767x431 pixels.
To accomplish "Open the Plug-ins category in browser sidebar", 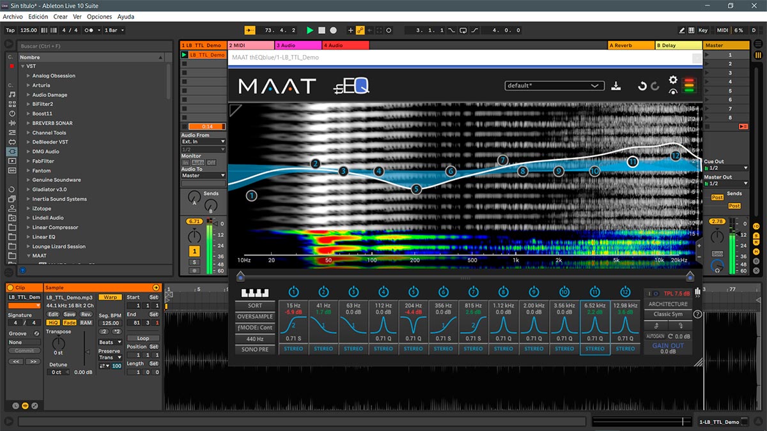I will pyautogui.click(x=12, y=151).
